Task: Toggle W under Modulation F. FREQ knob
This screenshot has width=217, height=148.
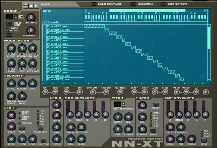Action: point(9,54)
